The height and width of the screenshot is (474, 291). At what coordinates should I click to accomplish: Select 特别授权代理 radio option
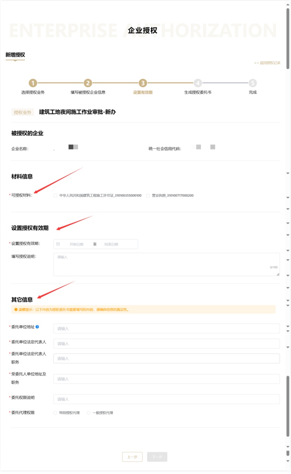click(55, 413)
